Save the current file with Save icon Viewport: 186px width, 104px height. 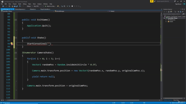[15, 6]
